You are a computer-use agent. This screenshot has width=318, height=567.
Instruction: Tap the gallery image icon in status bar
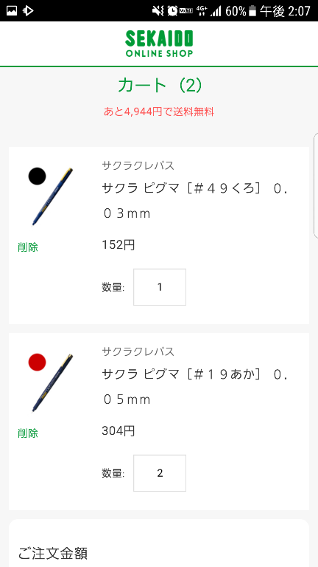pos(12,11)
